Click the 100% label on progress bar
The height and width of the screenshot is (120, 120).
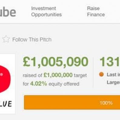106,103
